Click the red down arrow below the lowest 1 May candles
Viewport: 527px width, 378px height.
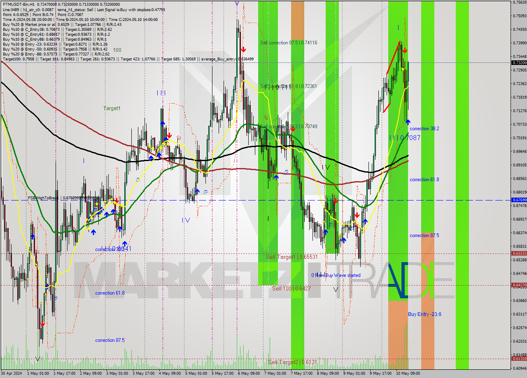[x=42, y=324]
